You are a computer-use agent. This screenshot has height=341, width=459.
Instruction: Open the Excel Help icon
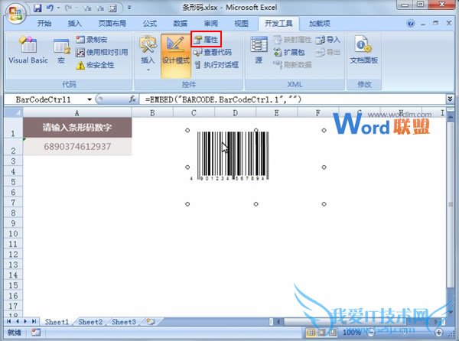tap(411, 23)
